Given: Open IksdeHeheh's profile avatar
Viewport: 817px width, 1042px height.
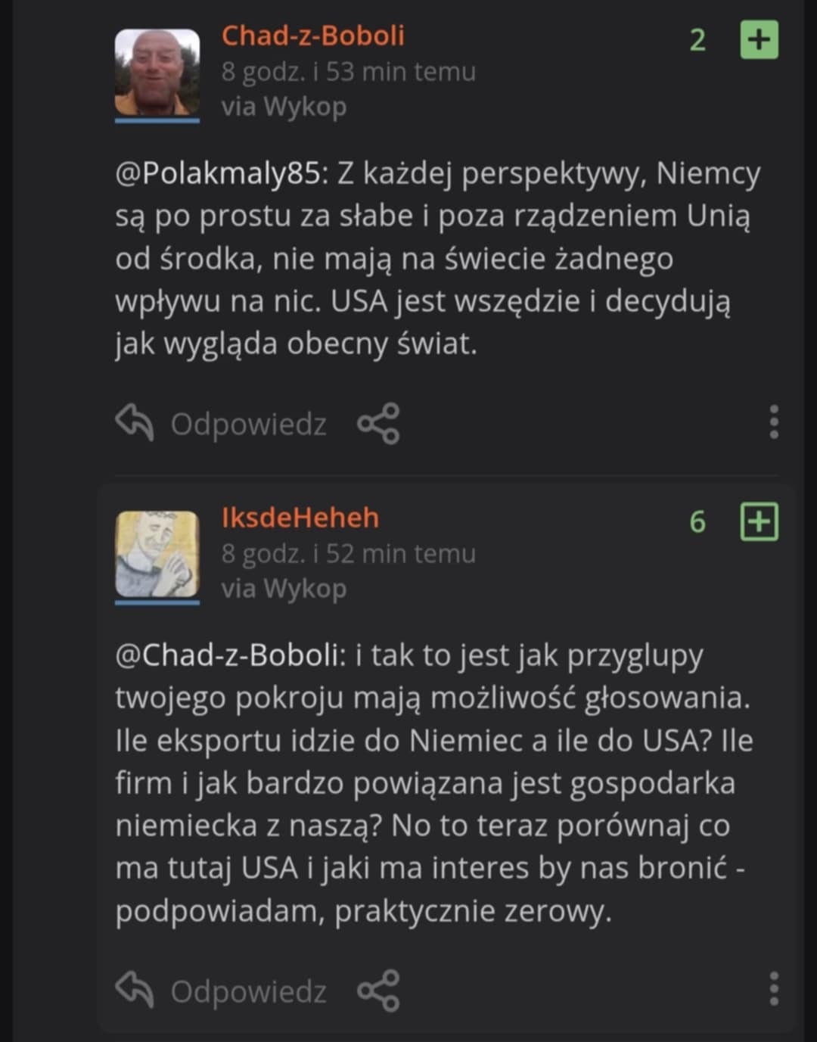Looking at the screenshot, I should tap(157, 555).
